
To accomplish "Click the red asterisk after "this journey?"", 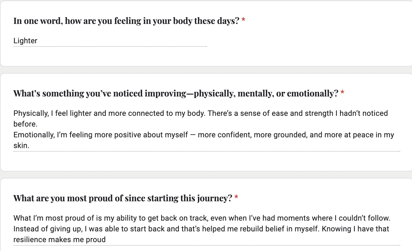I will (x=236, y=198).
